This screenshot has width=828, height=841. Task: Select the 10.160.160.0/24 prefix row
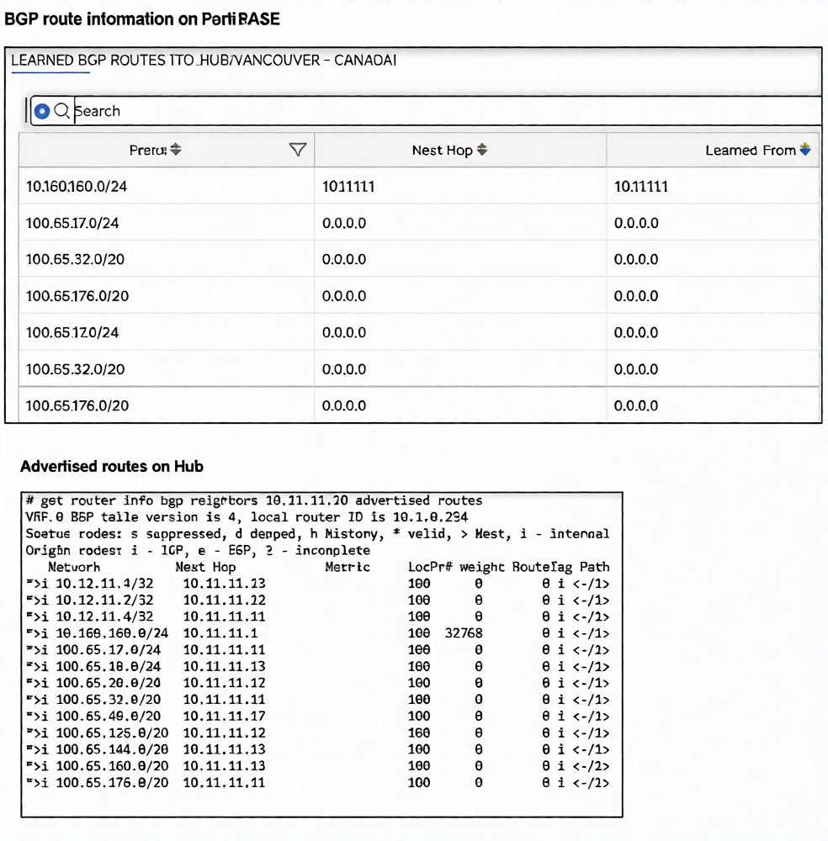pyautogui.click(x=77, y=187)
